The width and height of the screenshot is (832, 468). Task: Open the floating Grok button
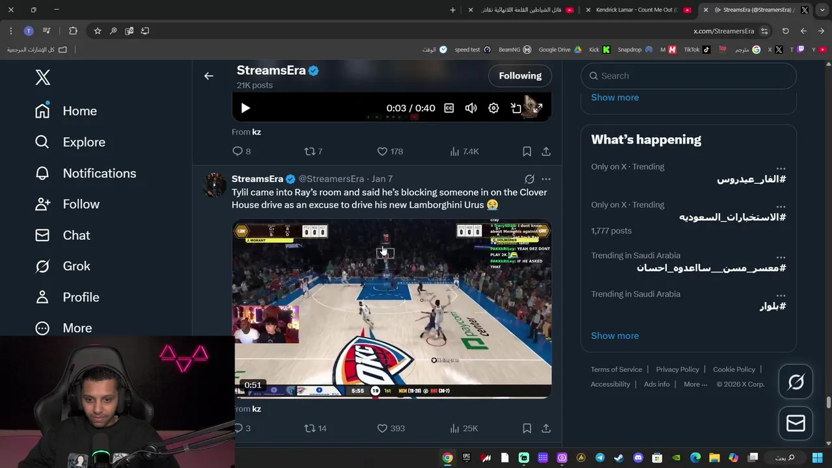pos(796,382)
